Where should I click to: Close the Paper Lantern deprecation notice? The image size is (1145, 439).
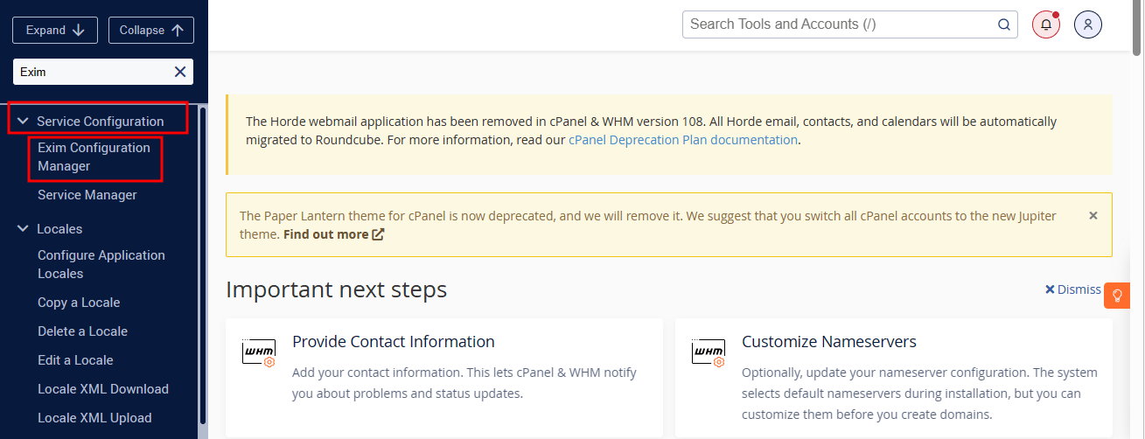1093,215
